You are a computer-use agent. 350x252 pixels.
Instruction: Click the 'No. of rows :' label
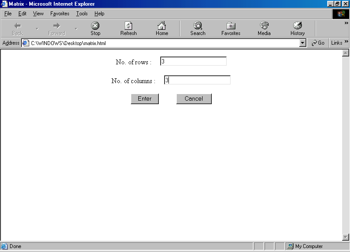[x=133, y=62]
